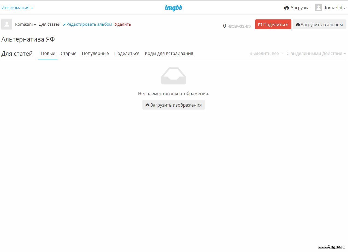Open Коды для встраивания tab

[x=169, y=53]
